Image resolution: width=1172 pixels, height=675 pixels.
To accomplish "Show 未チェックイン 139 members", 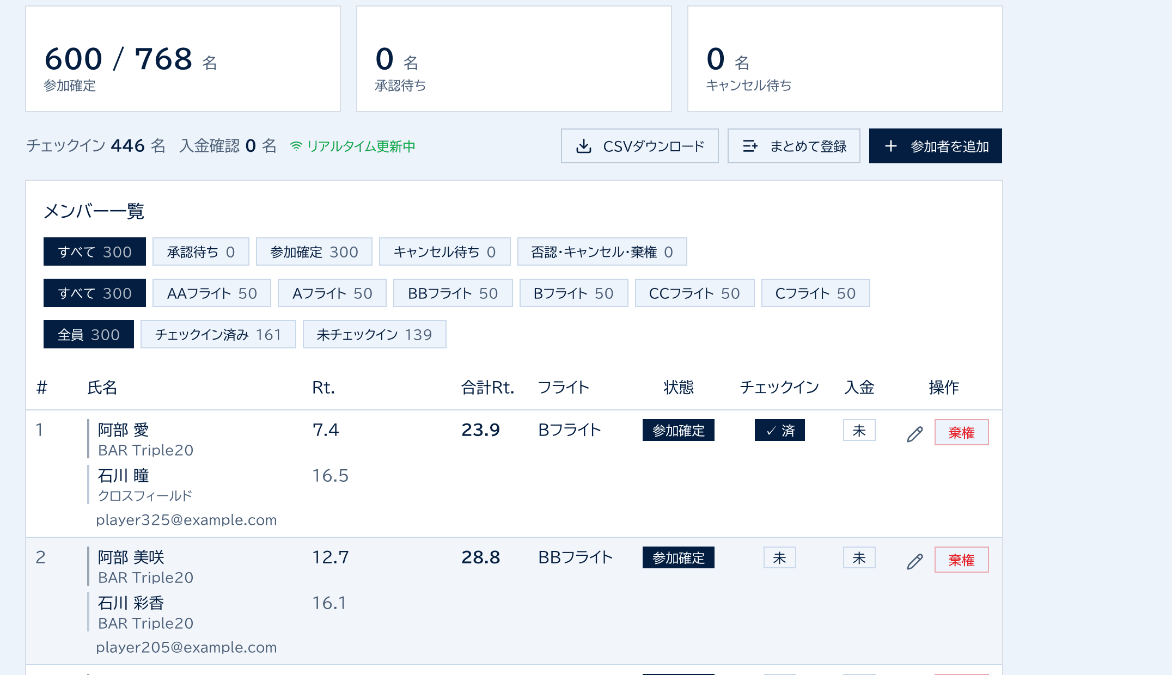I will [x=375, y=334].
